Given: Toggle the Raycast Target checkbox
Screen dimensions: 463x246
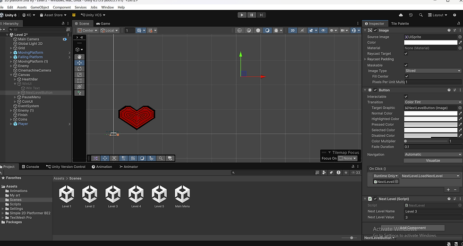Looking at the screenshot, I should (x=406, y=54).
